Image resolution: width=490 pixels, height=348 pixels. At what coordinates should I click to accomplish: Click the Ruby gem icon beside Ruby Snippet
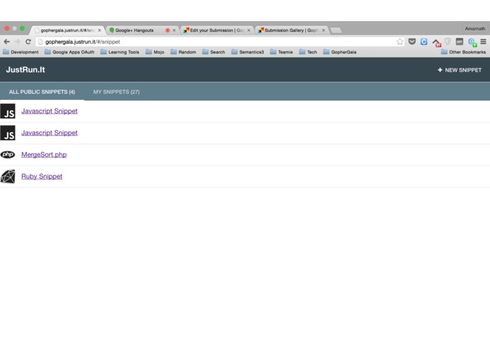[8, 176]
